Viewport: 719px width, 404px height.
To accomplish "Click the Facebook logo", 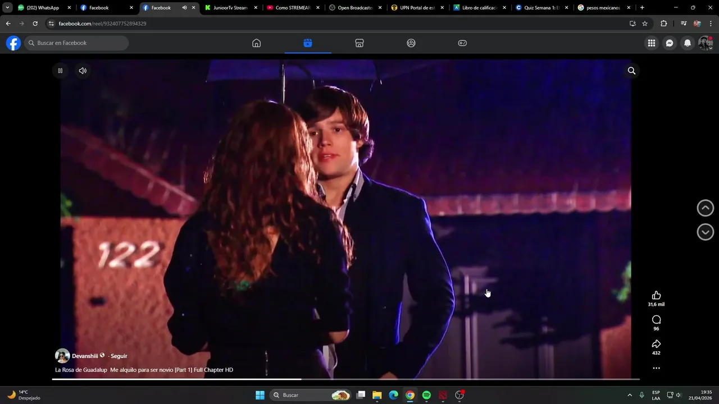I will pos(13,43).
